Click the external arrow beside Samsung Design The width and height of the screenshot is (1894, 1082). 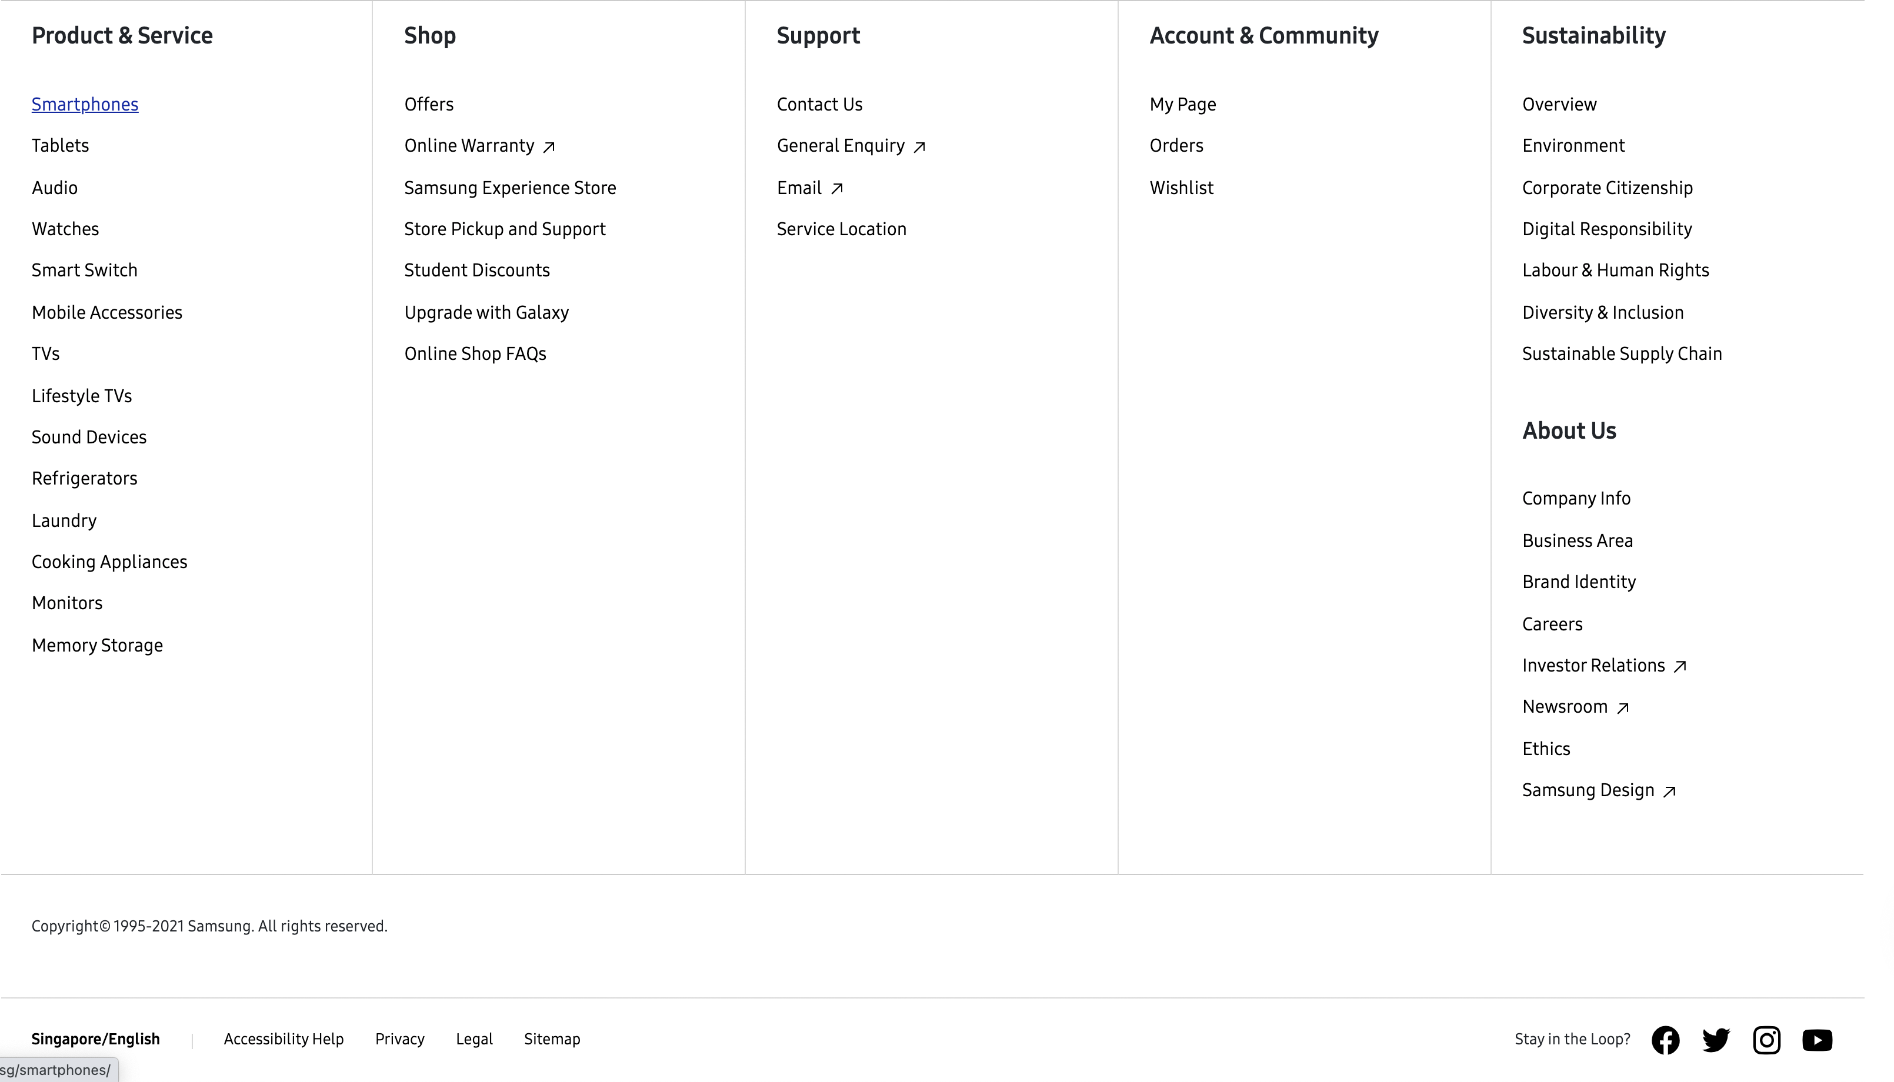click(1669, 792)
